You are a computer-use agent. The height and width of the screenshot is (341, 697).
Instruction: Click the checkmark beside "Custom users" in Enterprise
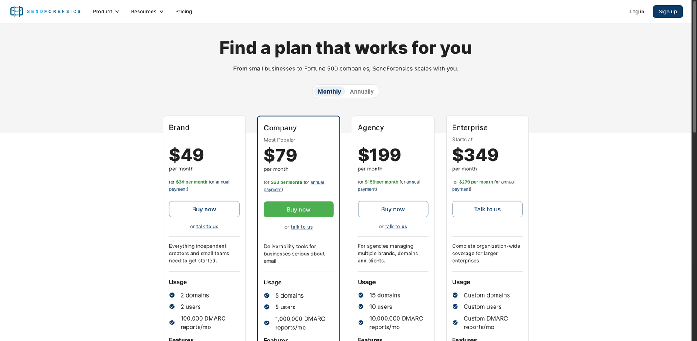[455, 307]
